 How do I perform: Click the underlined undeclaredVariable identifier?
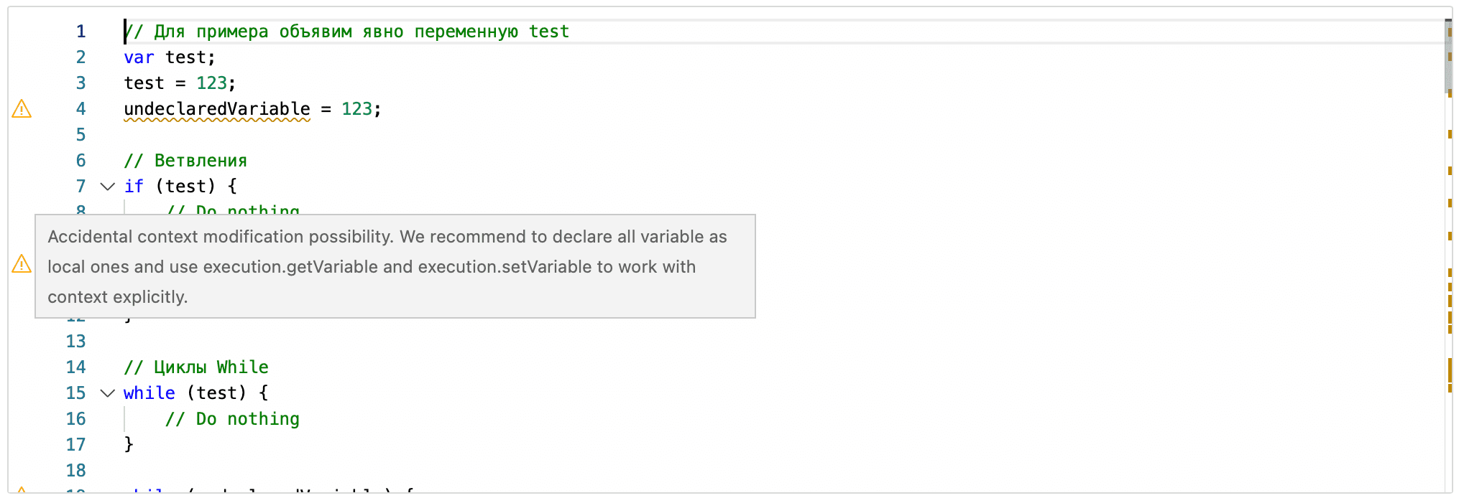(x=217, y=109)
